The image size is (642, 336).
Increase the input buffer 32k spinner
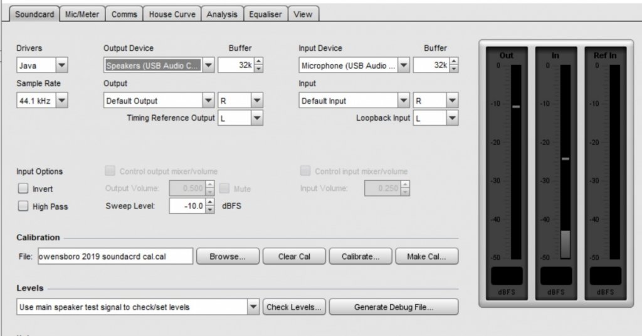point(454,61)
